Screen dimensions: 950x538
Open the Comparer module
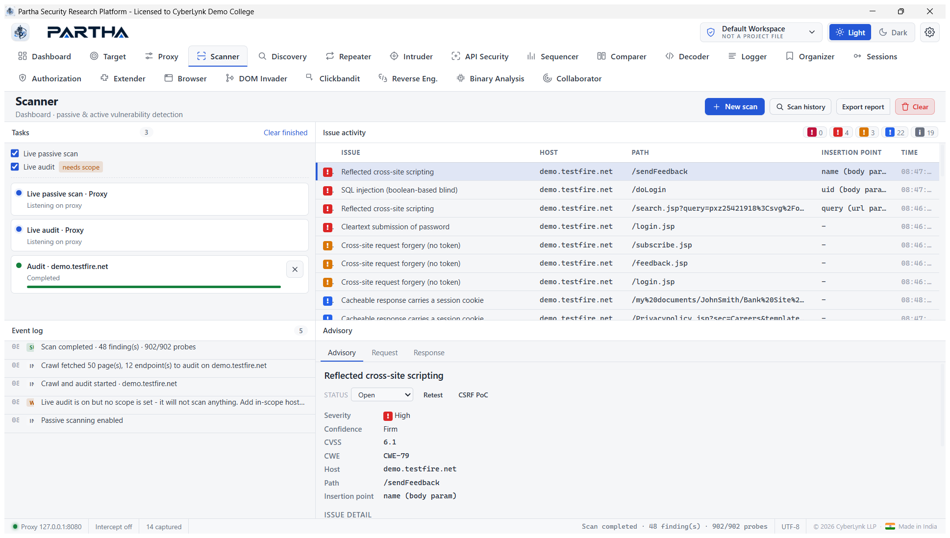point(622,56)
